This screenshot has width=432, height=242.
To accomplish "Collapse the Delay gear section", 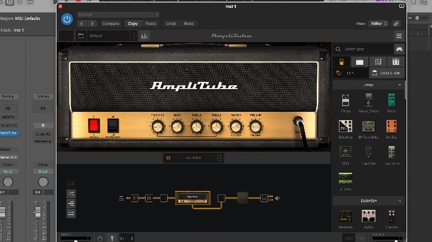I will pyautogui.click(x=400, y=85).
